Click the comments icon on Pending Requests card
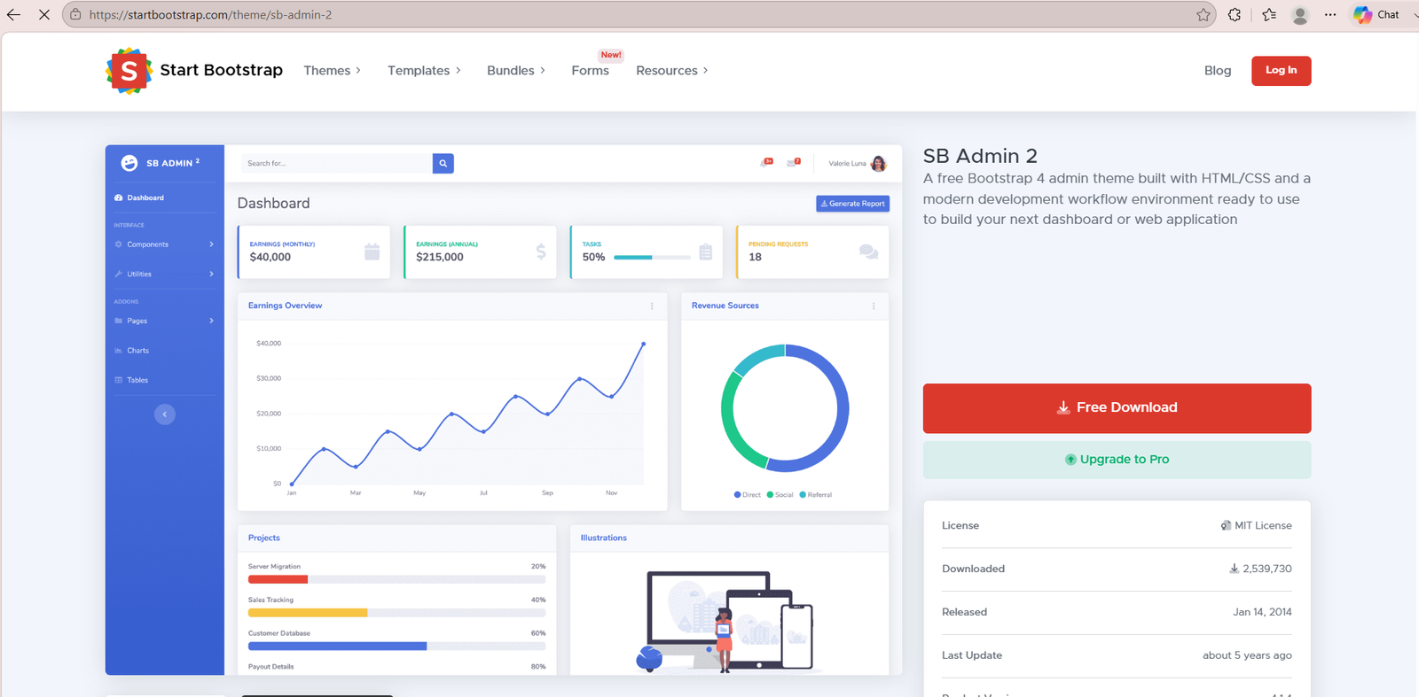 tap(869, 252)
